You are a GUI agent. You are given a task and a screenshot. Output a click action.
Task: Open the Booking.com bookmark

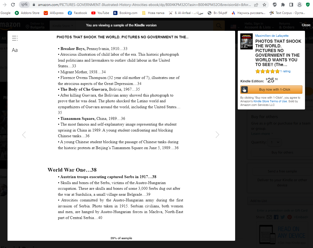pos(125,13)
